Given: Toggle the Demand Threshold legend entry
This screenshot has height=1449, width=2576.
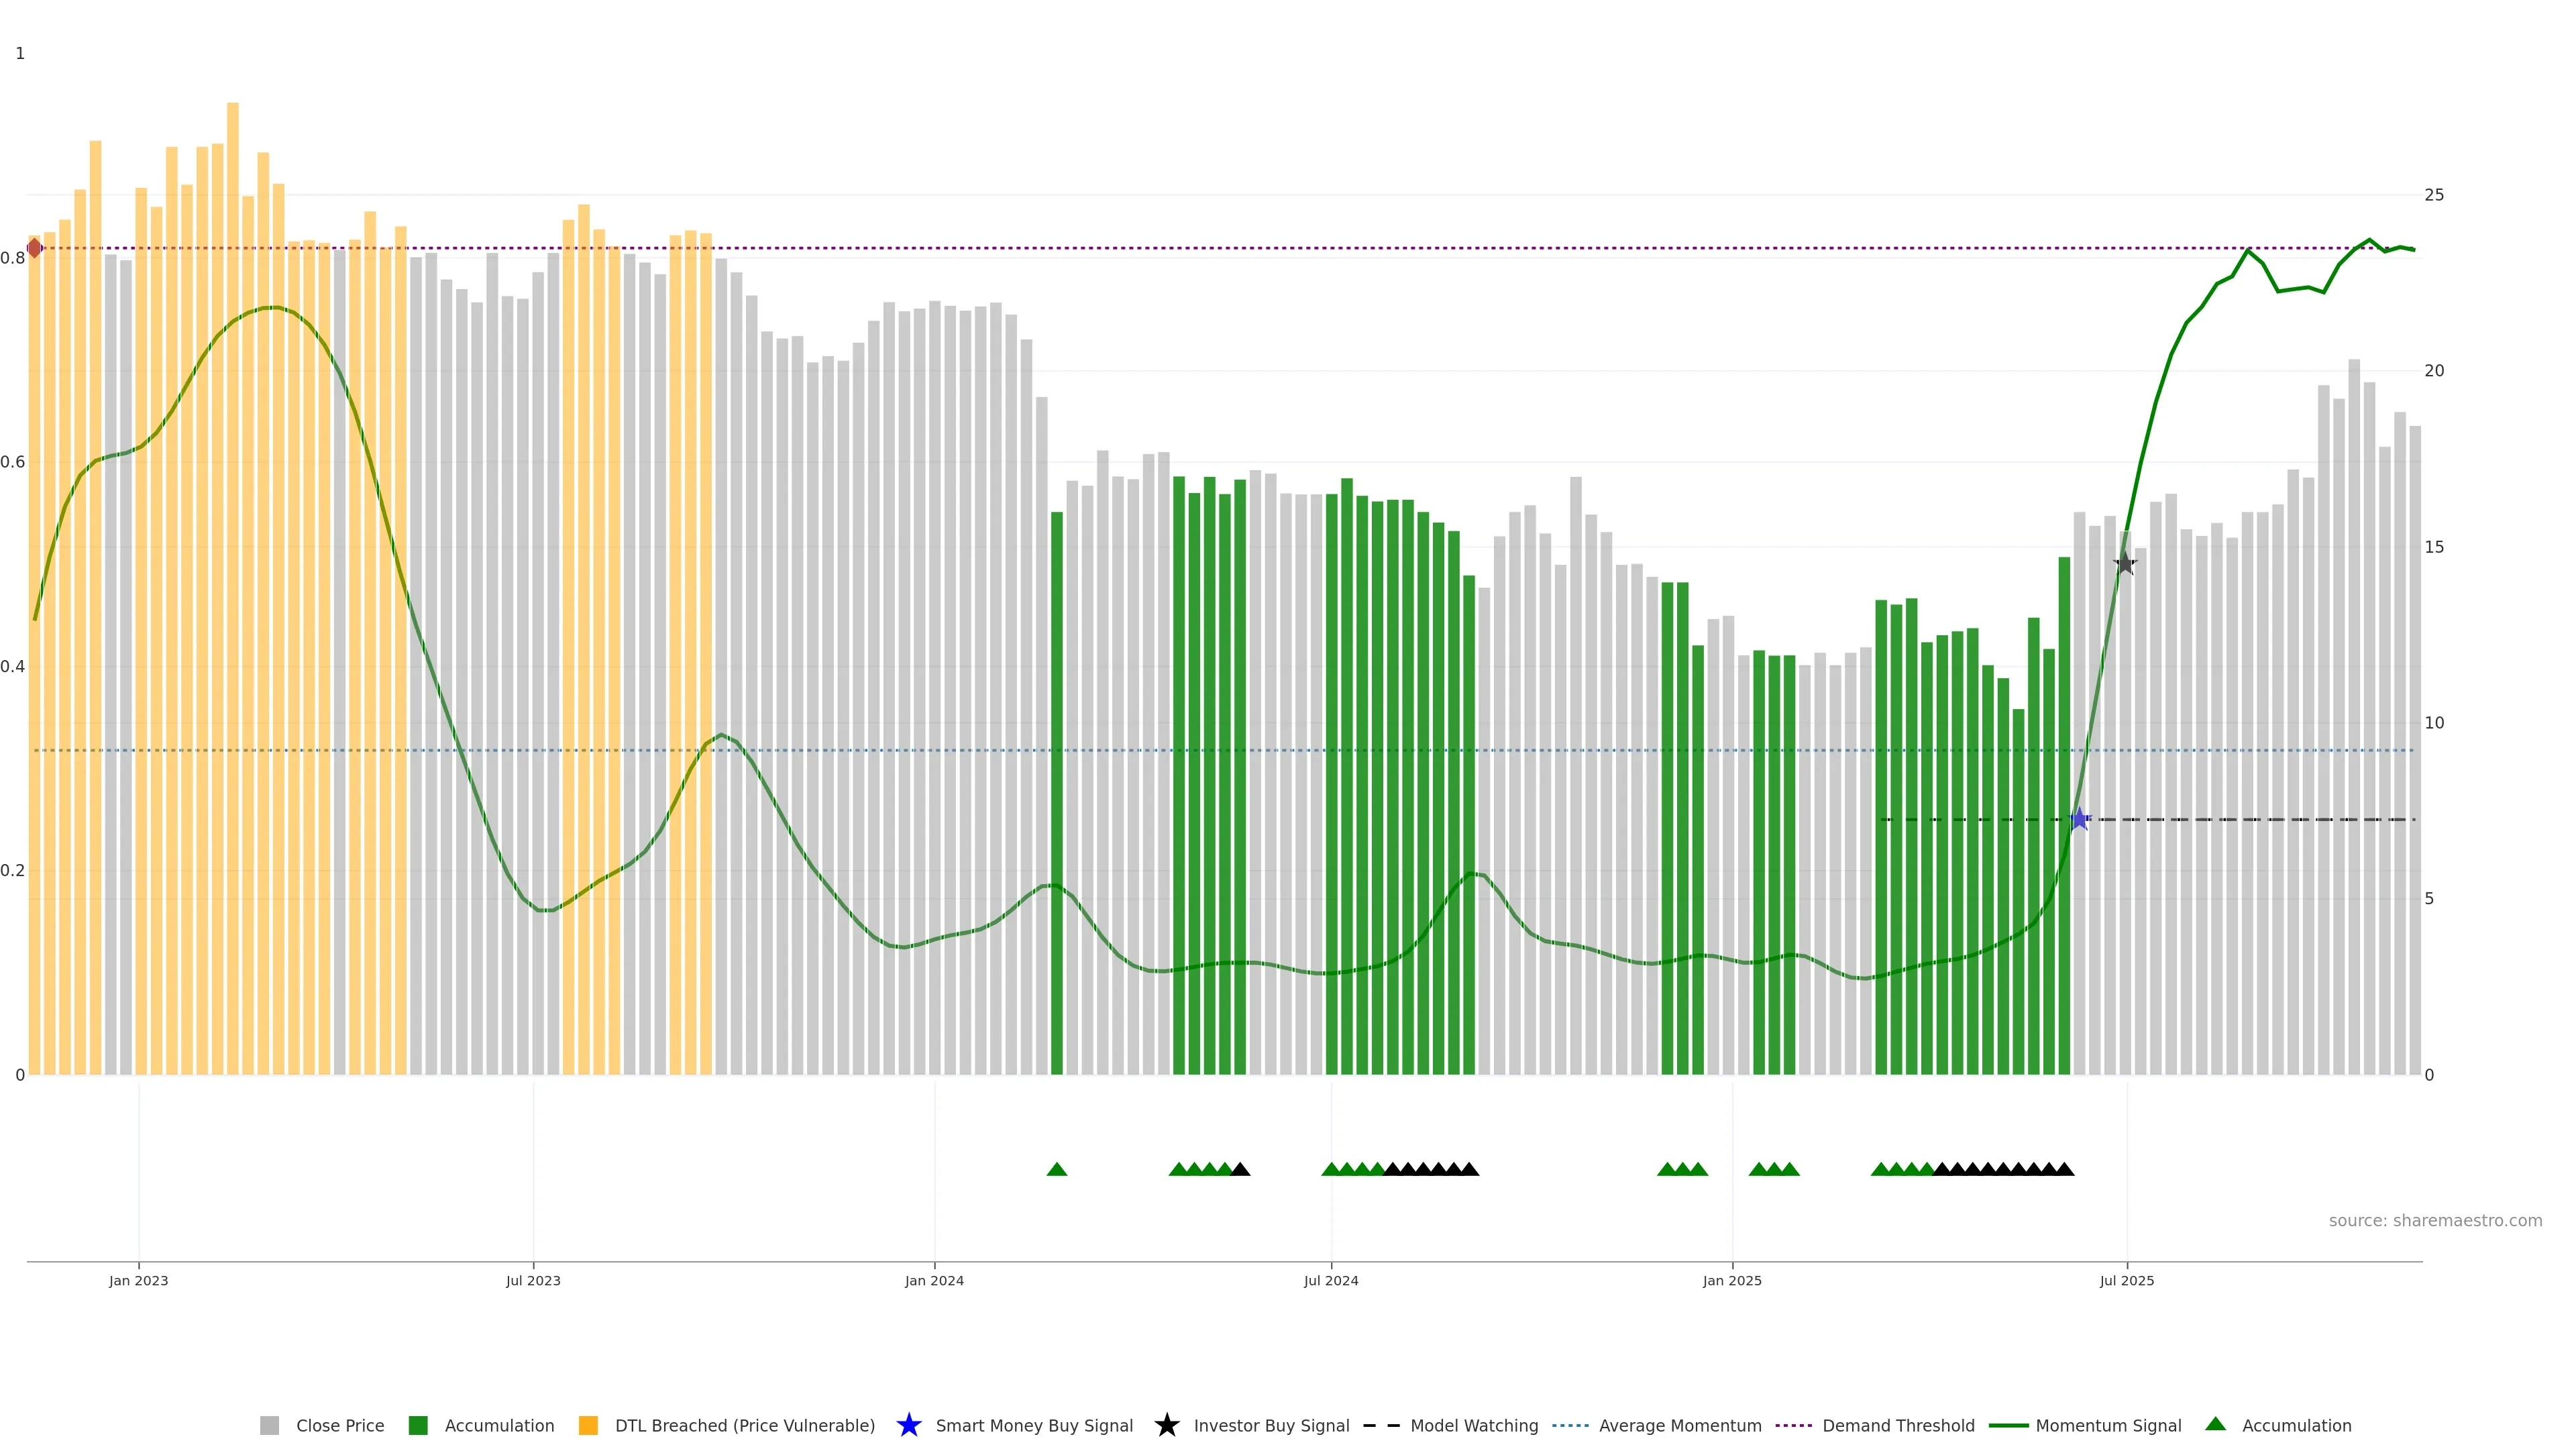Looking at the screenshot, I should pyautogui.click(x=1898, y=1425).
